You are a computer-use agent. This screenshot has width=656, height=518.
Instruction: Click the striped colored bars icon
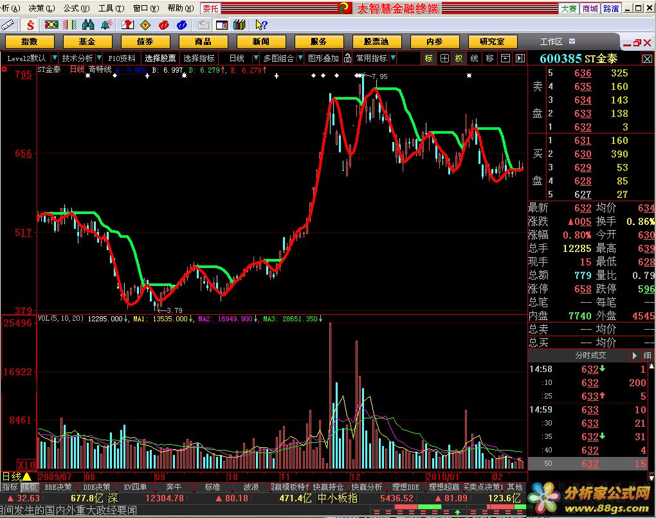[x=70, y=25]
